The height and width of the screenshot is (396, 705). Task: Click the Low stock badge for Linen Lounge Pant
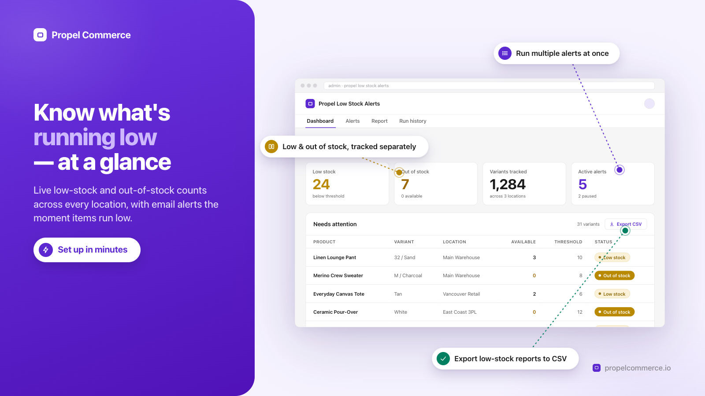[612, 257]
